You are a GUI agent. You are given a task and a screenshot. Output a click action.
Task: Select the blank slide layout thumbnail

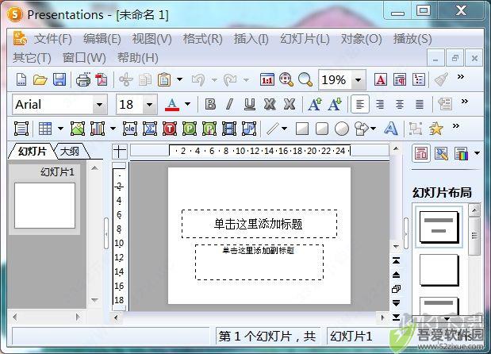coord(439,270)
